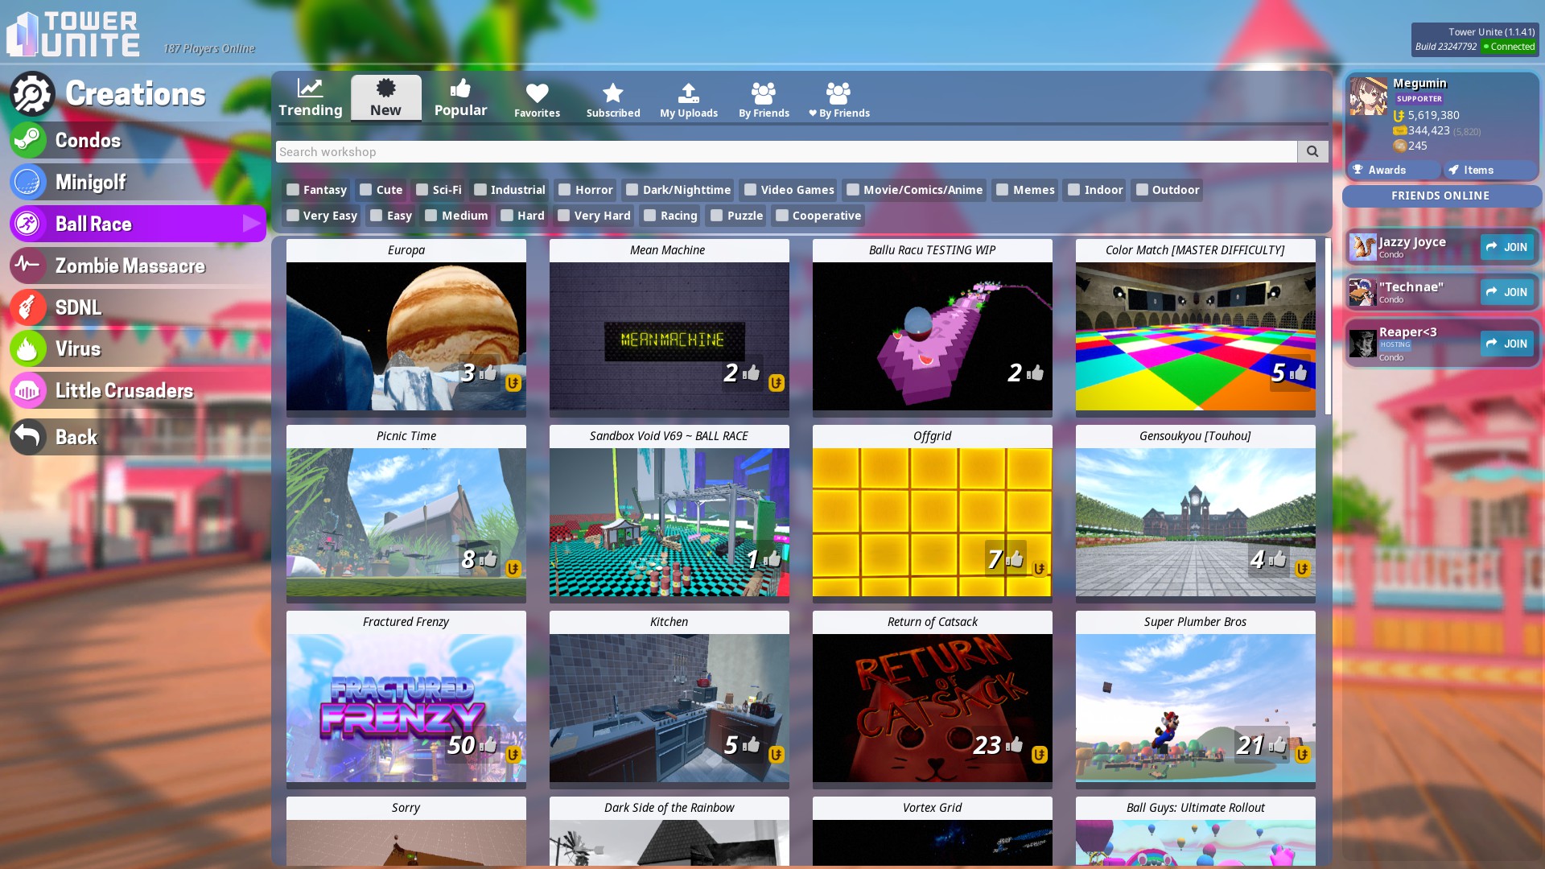Click the coin icon on Offgrid
1545x869 pixels.
click(1040, 569)
